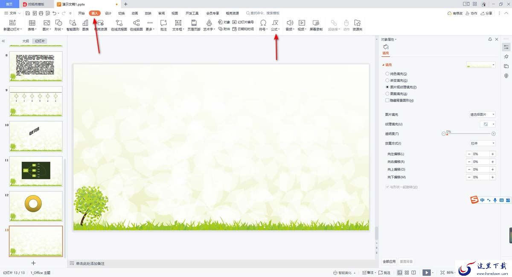Select slide 12 thumbnail with gold ring
This screenshot has height=277, width=512.
point(36,206)
